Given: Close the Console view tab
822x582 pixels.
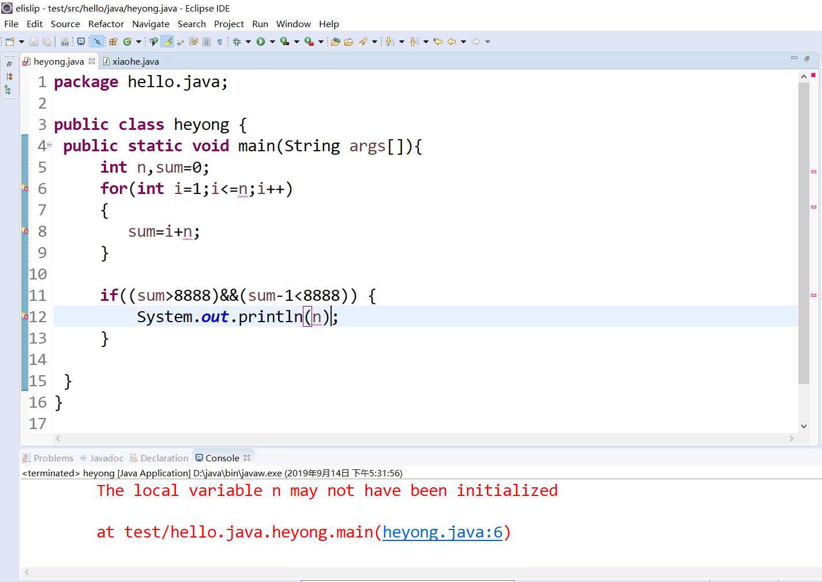Looking at the screenshot, I should (x=247, y=457).
